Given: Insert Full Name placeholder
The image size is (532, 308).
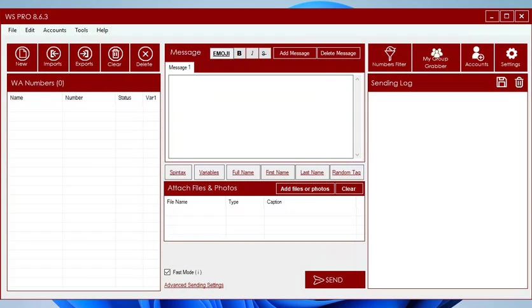Looking at the screenshot, I should (x=243, y=172).
